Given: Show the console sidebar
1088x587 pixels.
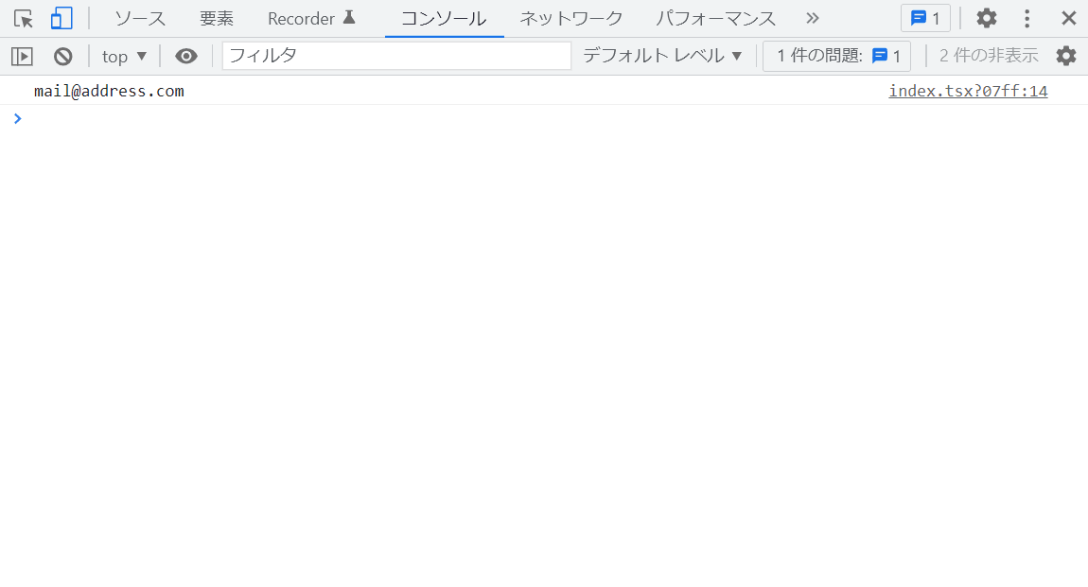Looking at the screenshot, I should pos(22,56).
